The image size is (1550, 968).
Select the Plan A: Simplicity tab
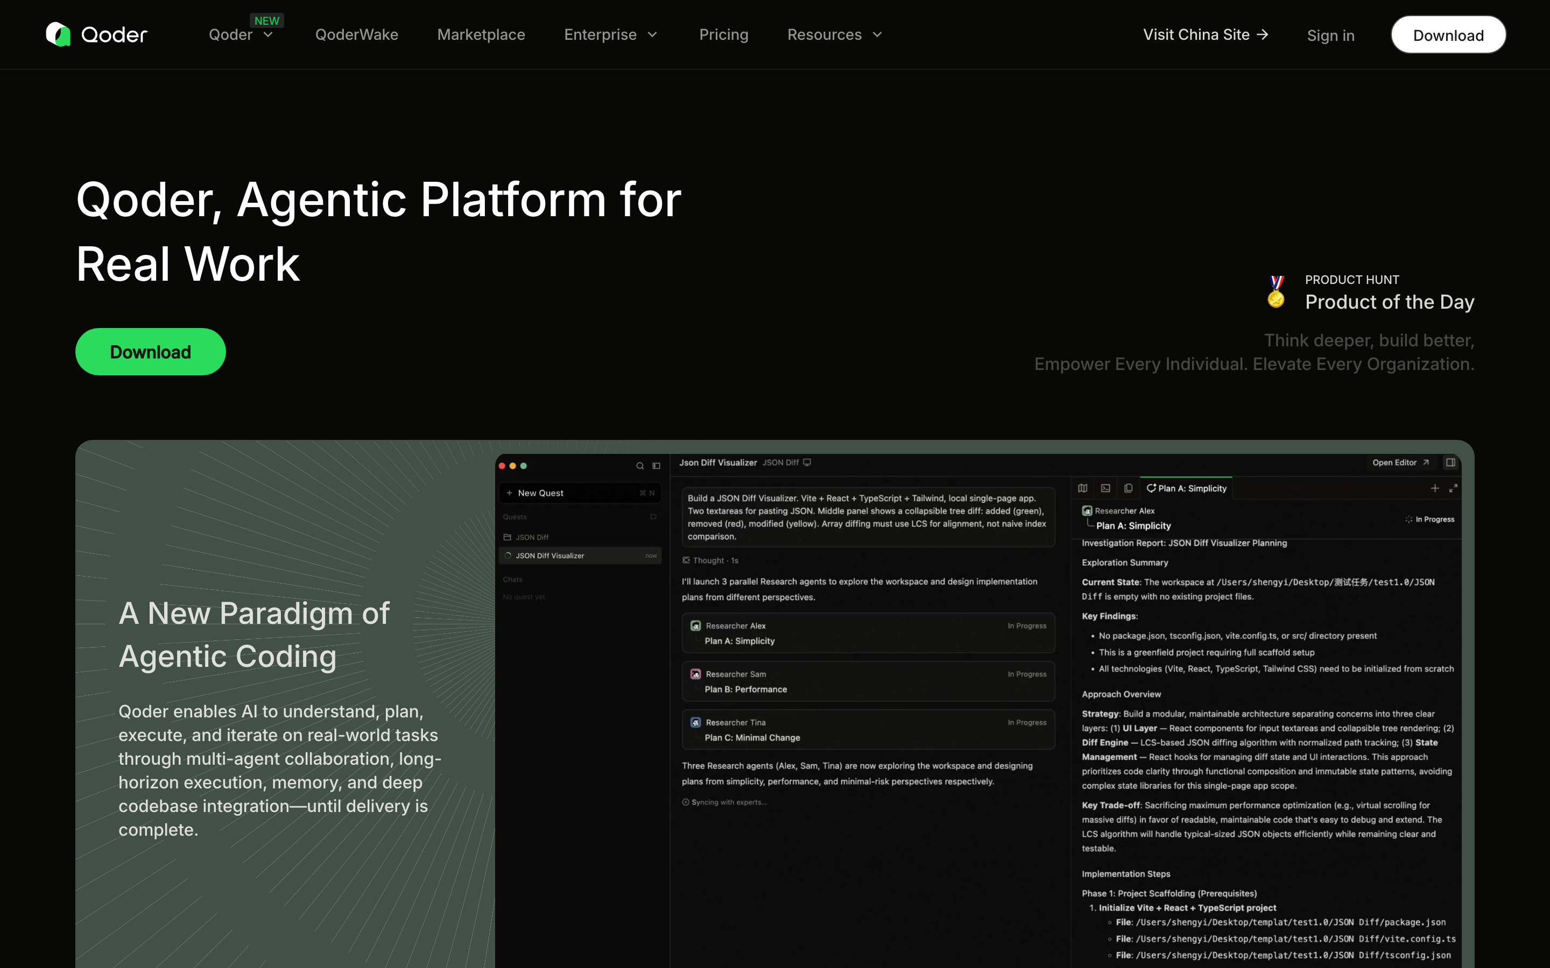[x=1186, y=488]
